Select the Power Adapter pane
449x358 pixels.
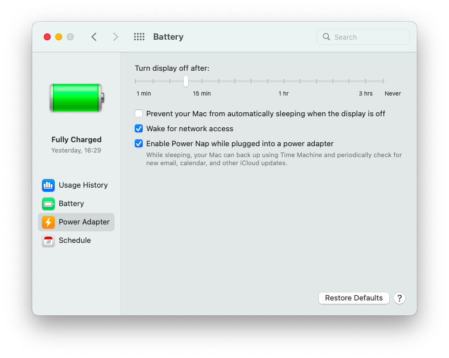click(x=76, y=222)
